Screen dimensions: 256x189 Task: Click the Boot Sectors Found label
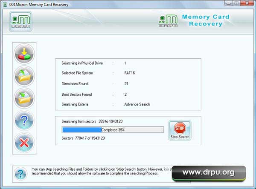(x=77, y=94)
